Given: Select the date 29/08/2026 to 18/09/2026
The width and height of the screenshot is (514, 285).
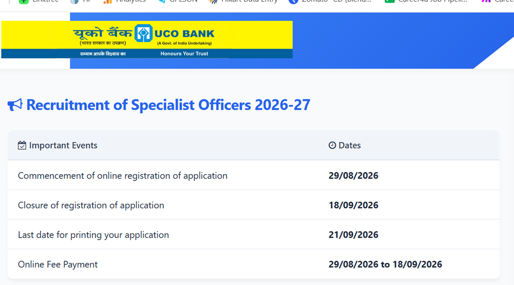Looking at the screenshot, I should pyautogui.click(x=385, y=264).
